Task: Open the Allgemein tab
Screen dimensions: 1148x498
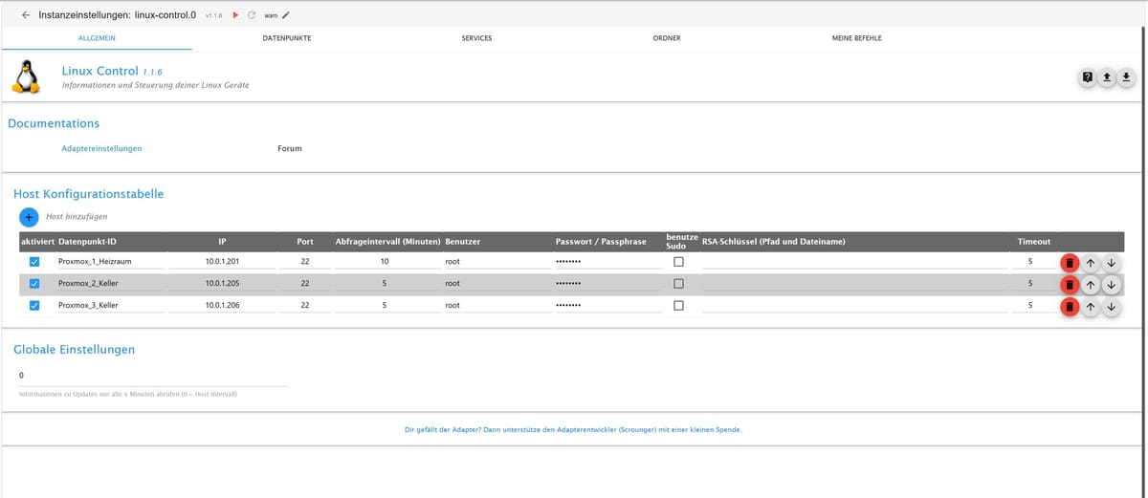Action: click(x=97, y=38)
